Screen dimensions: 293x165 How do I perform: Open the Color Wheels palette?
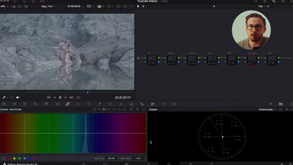tap(25, 104)
